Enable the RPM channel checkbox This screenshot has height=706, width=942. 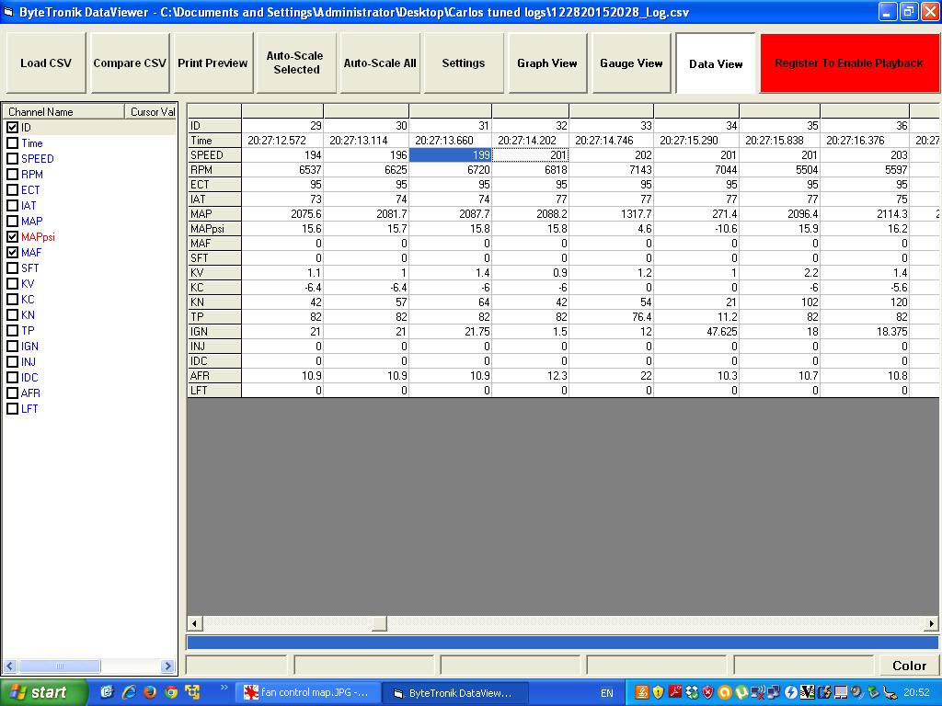[x=13, y=175]
